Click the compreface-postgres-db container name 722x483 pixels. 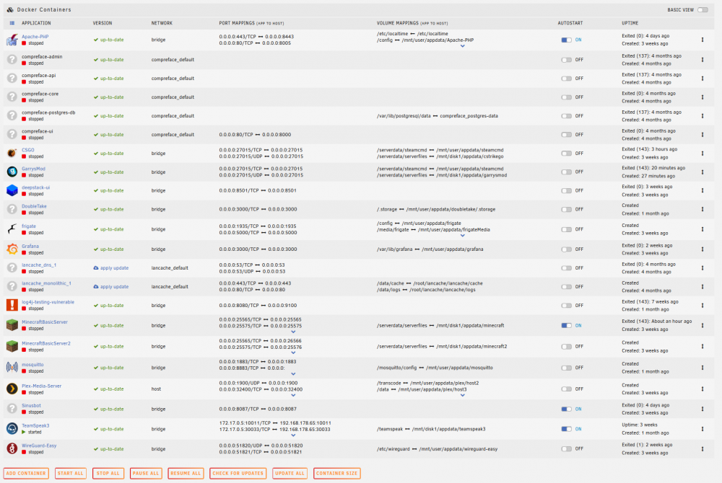point(48,112)
